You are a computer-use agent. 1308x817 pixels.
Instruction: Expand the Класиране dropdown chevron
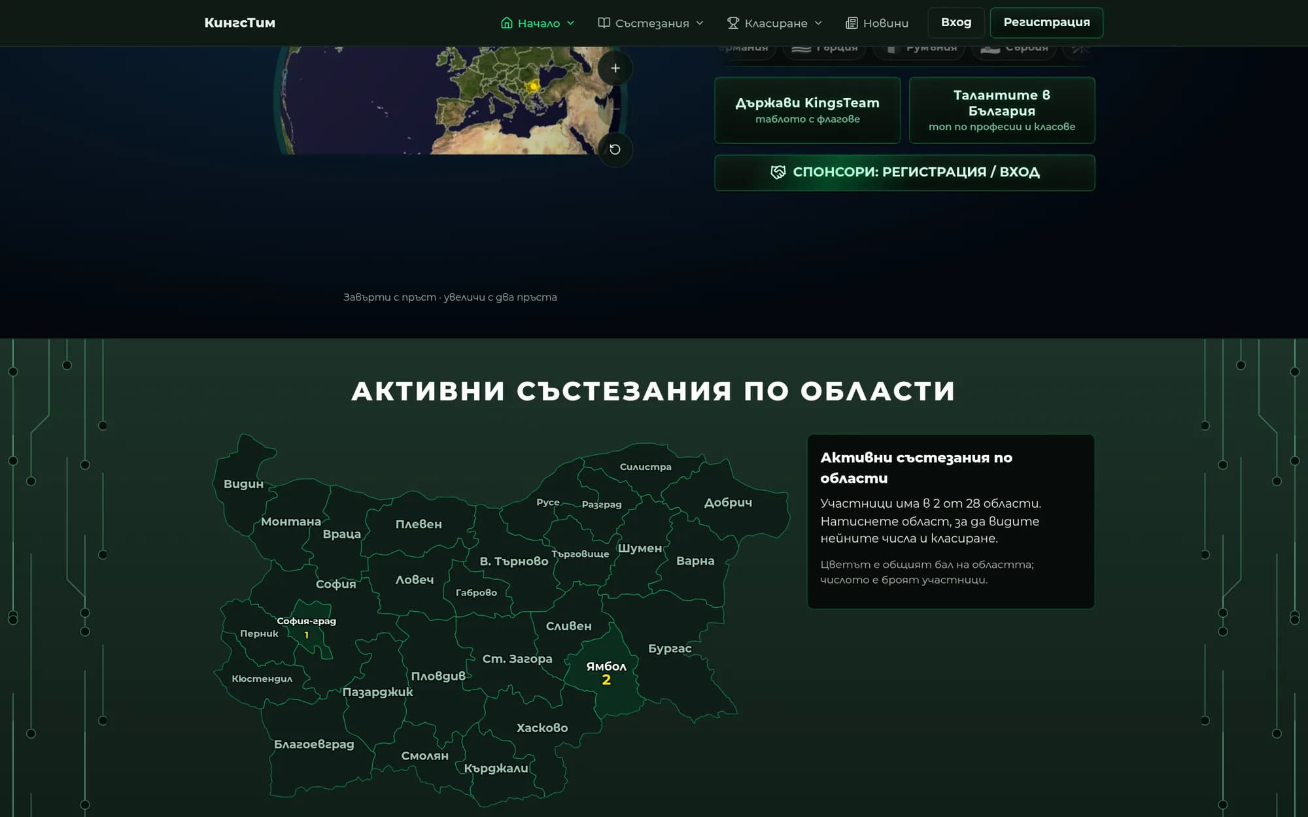coord(818,23)
